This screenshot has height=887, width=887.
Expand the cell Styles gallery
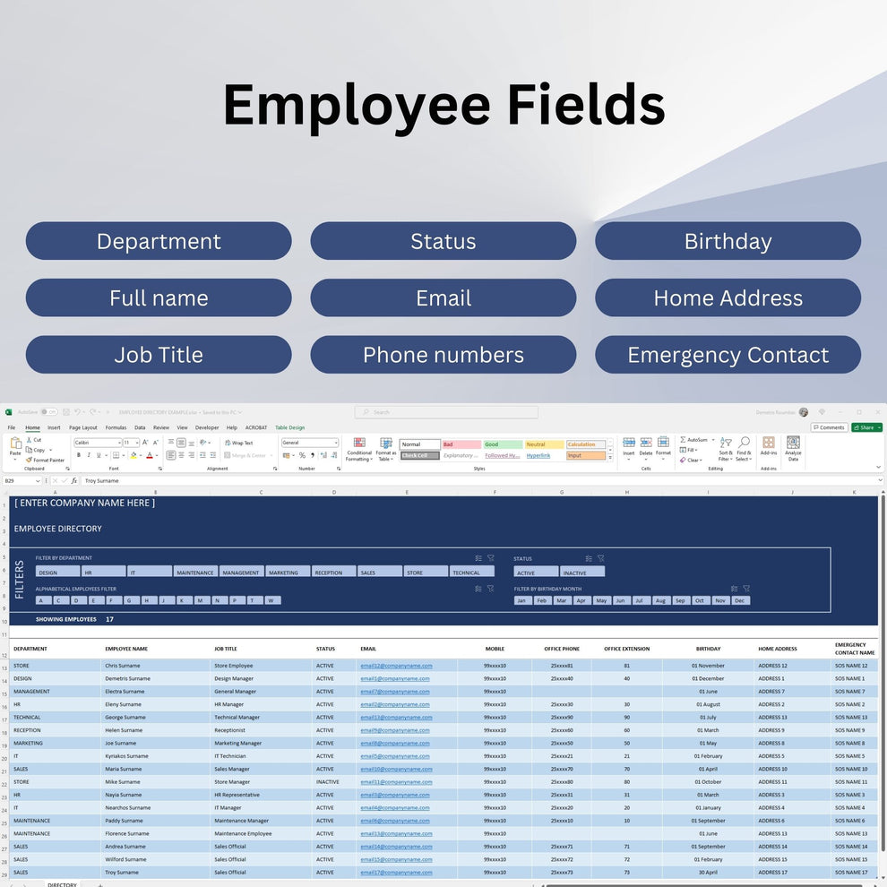[610, 457]
